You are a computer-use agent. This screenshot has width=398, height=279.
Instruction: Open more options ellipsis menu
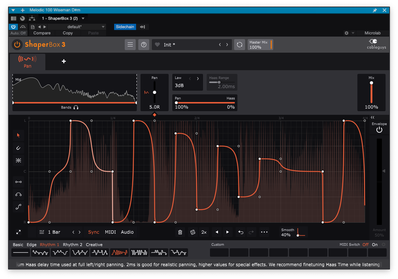point(264,232)
